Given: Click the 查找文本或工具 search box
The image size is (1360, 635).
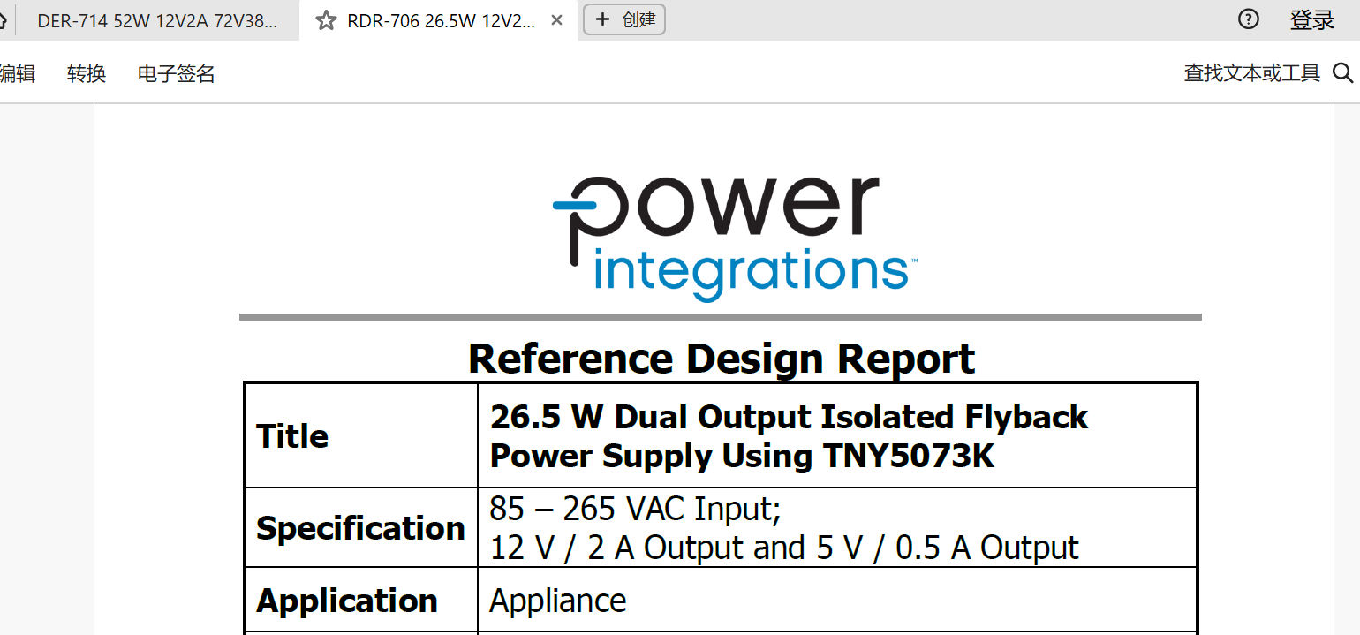Looking at the screenshot, I should point(1268,73).
